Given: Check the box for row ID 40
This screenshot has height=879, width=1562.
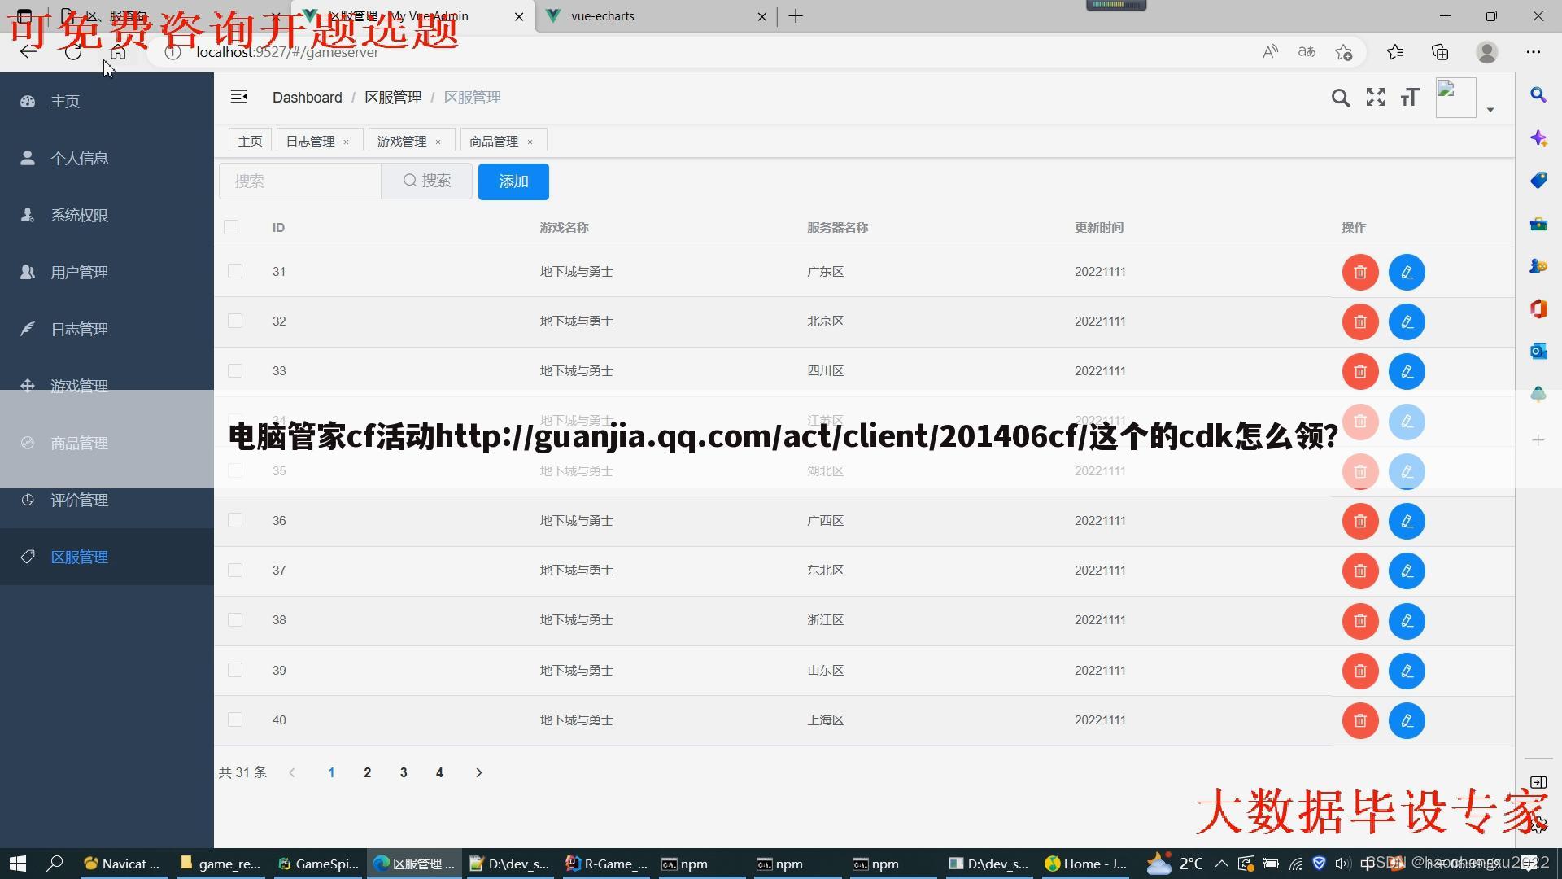Looking at the screenshot, I should coord(235,719).
